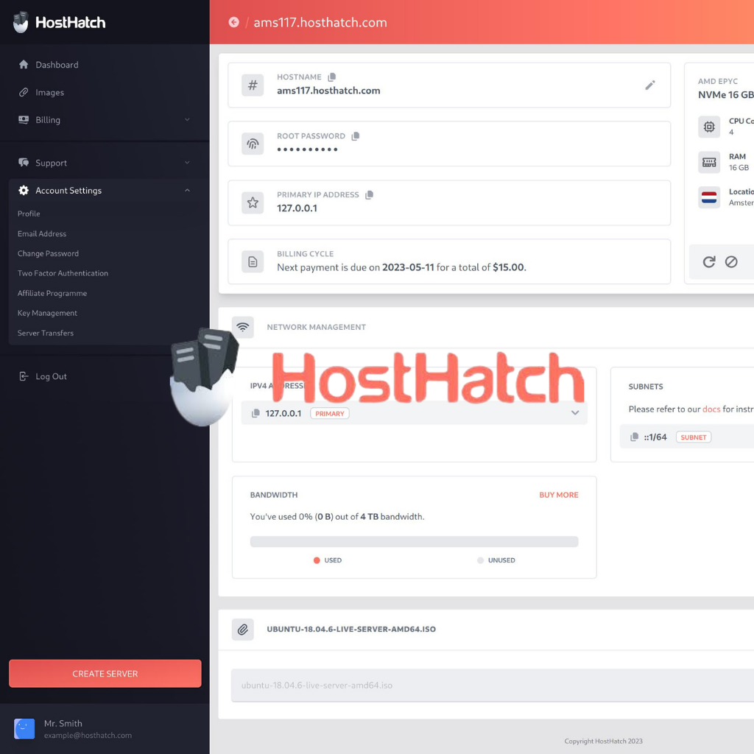Viewport: 754px width, 754px height.
Task: Click the bandwidth usage progress bar
Action: coord(414,541)
